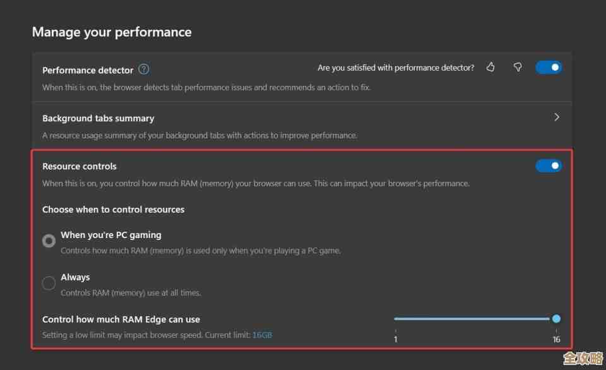Click the "Resource controls" setting title
Viewport: 606px width, 370px height.
point(80,166)
